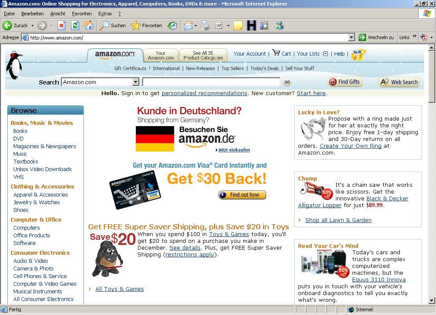Click the Zurück back arrow icon
Viewport: 436px width, 315px height.
click(7, 25)
